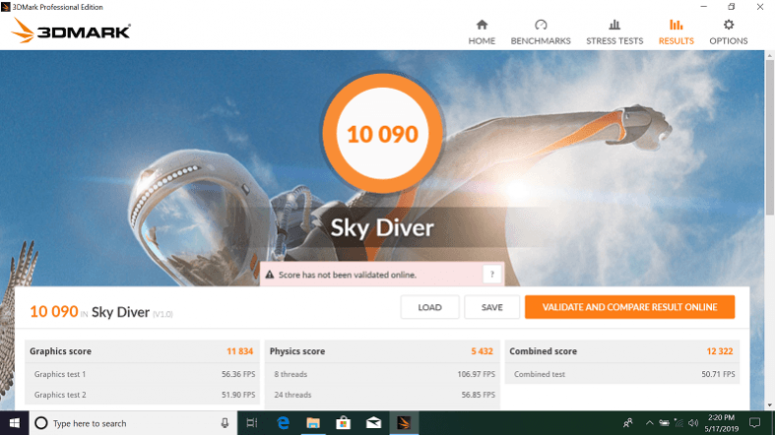Open the question mark help on validation warning
775x435 pixels.
pos(491,275)
